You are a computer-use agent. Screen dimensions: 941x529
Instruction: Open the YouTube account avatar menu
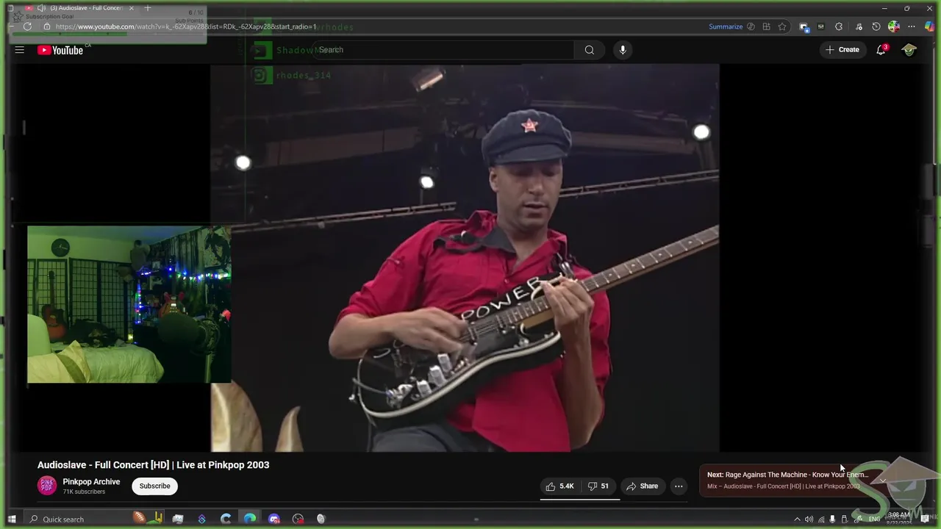[909, 50]
